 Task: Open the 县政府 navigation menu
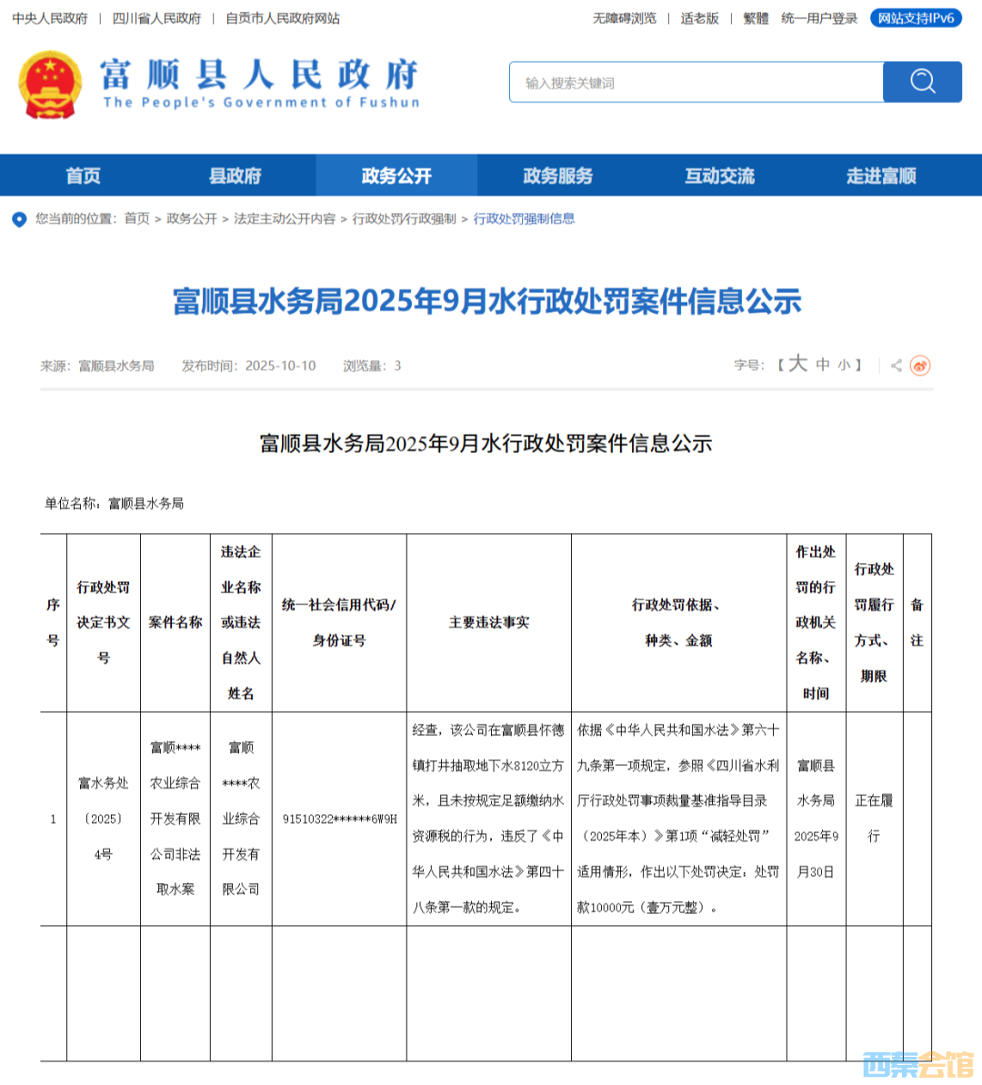point(235,176)
